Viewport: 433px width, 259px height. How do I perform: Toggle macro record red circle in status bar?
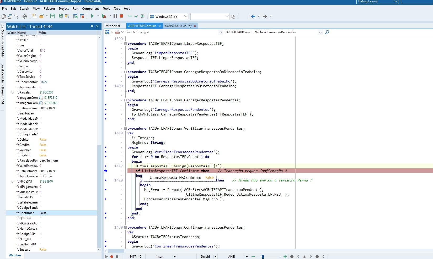click(x=112, y=257)
